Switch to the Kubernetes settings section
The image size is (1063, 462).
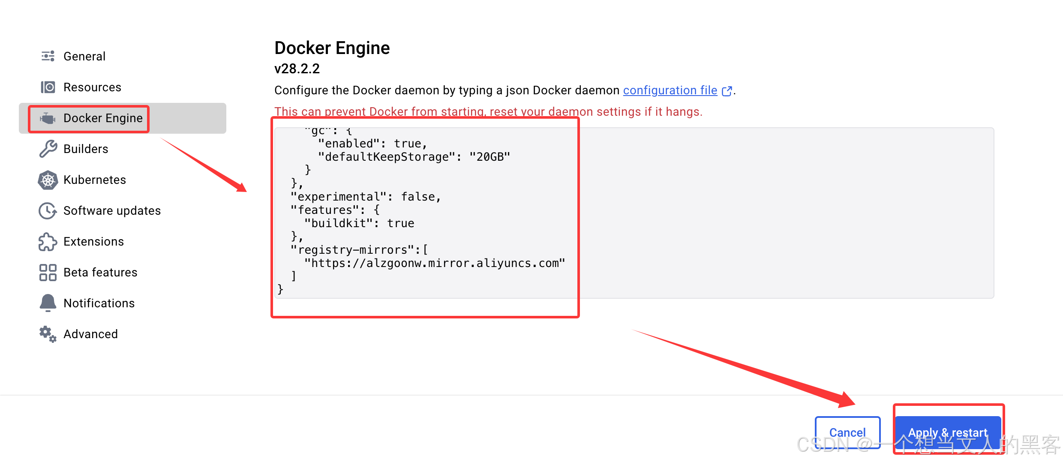95,180
